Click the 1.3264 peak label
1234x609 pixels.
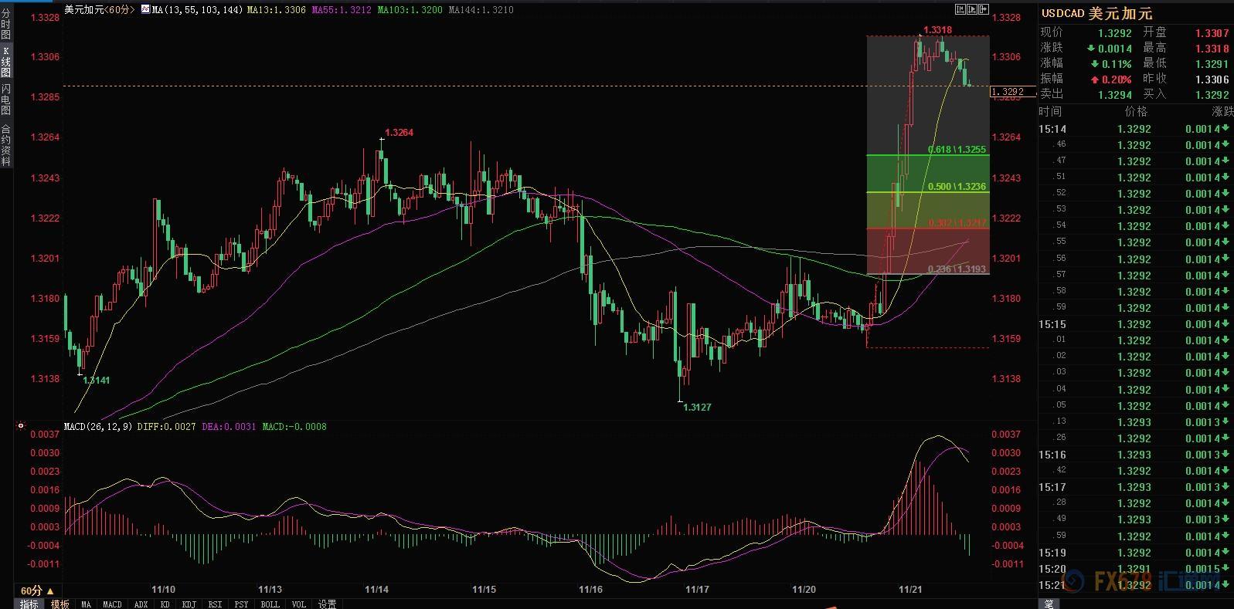[x=399, y=133]
